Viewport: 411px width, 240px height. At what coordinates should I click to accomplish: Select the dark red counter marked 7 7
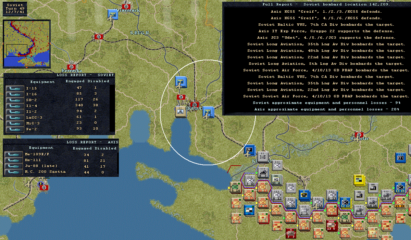pyautogui.click(x=291, y=233)
